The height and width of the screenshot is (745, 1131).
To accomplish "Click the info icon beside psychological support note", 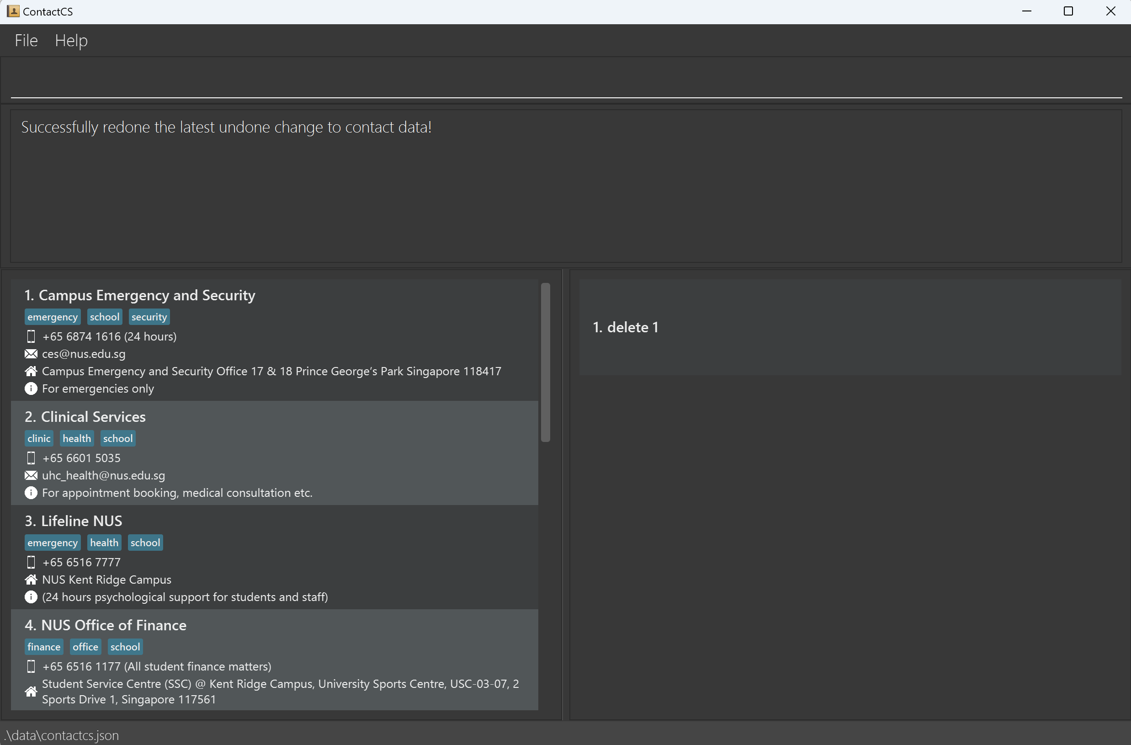I will click(31, 596).
